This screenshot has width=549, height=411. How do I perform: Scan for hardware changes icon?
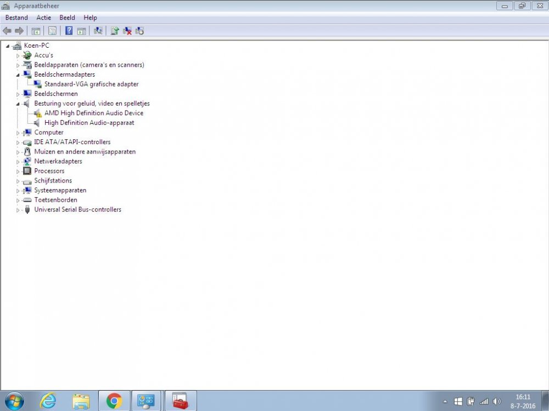coord(98,31)
